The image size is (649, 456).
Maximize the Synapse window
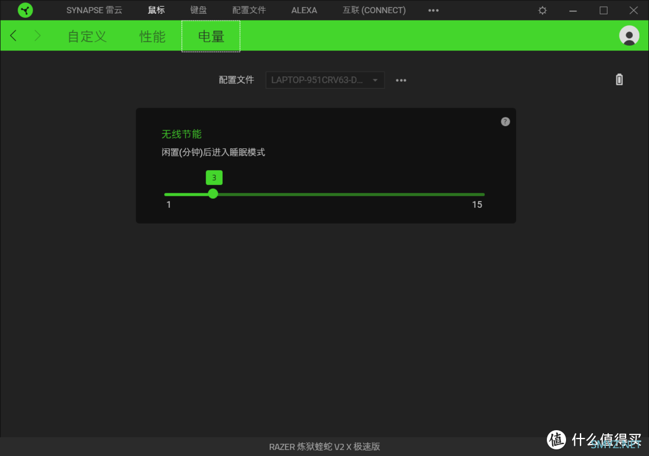603,10
